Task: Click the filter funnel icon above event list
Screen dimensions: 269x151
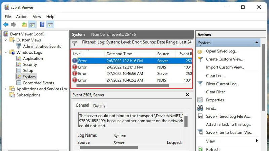Action: pos(75,43)
